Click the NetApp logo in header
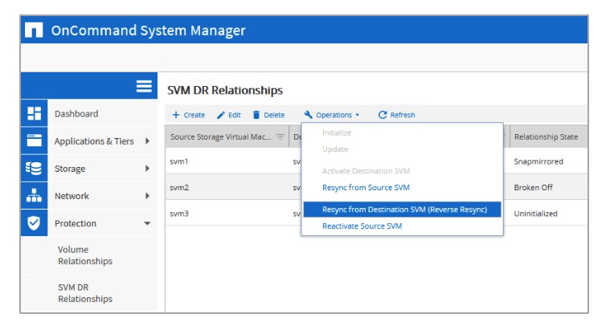 tap(33, 31)
